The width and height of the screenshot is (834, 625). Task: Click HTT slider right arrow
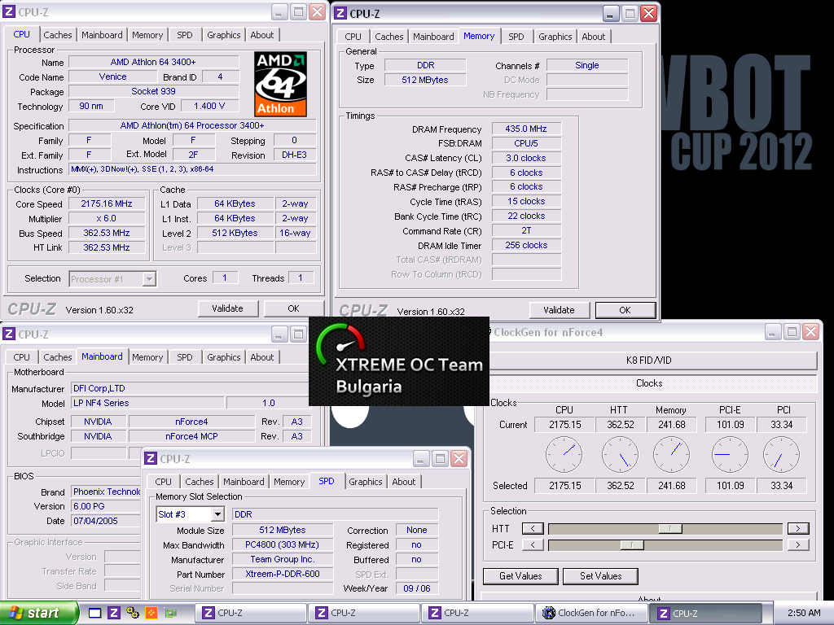point(798,528)
